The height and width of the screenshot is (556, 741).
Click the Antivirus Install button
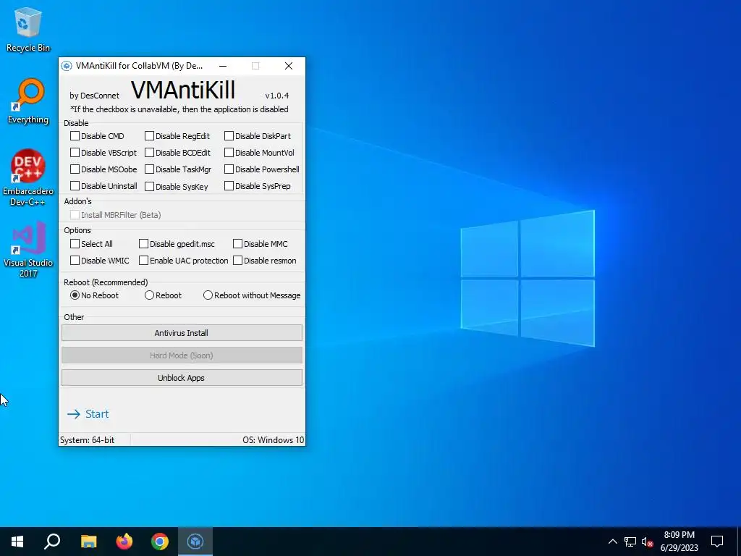(x=182, y=333)
